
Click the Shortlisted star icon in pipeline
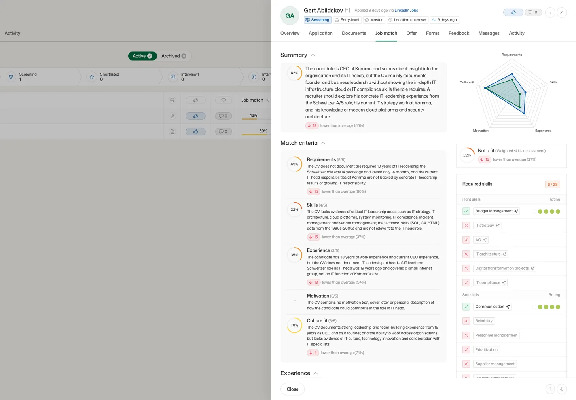pos(92,77)
